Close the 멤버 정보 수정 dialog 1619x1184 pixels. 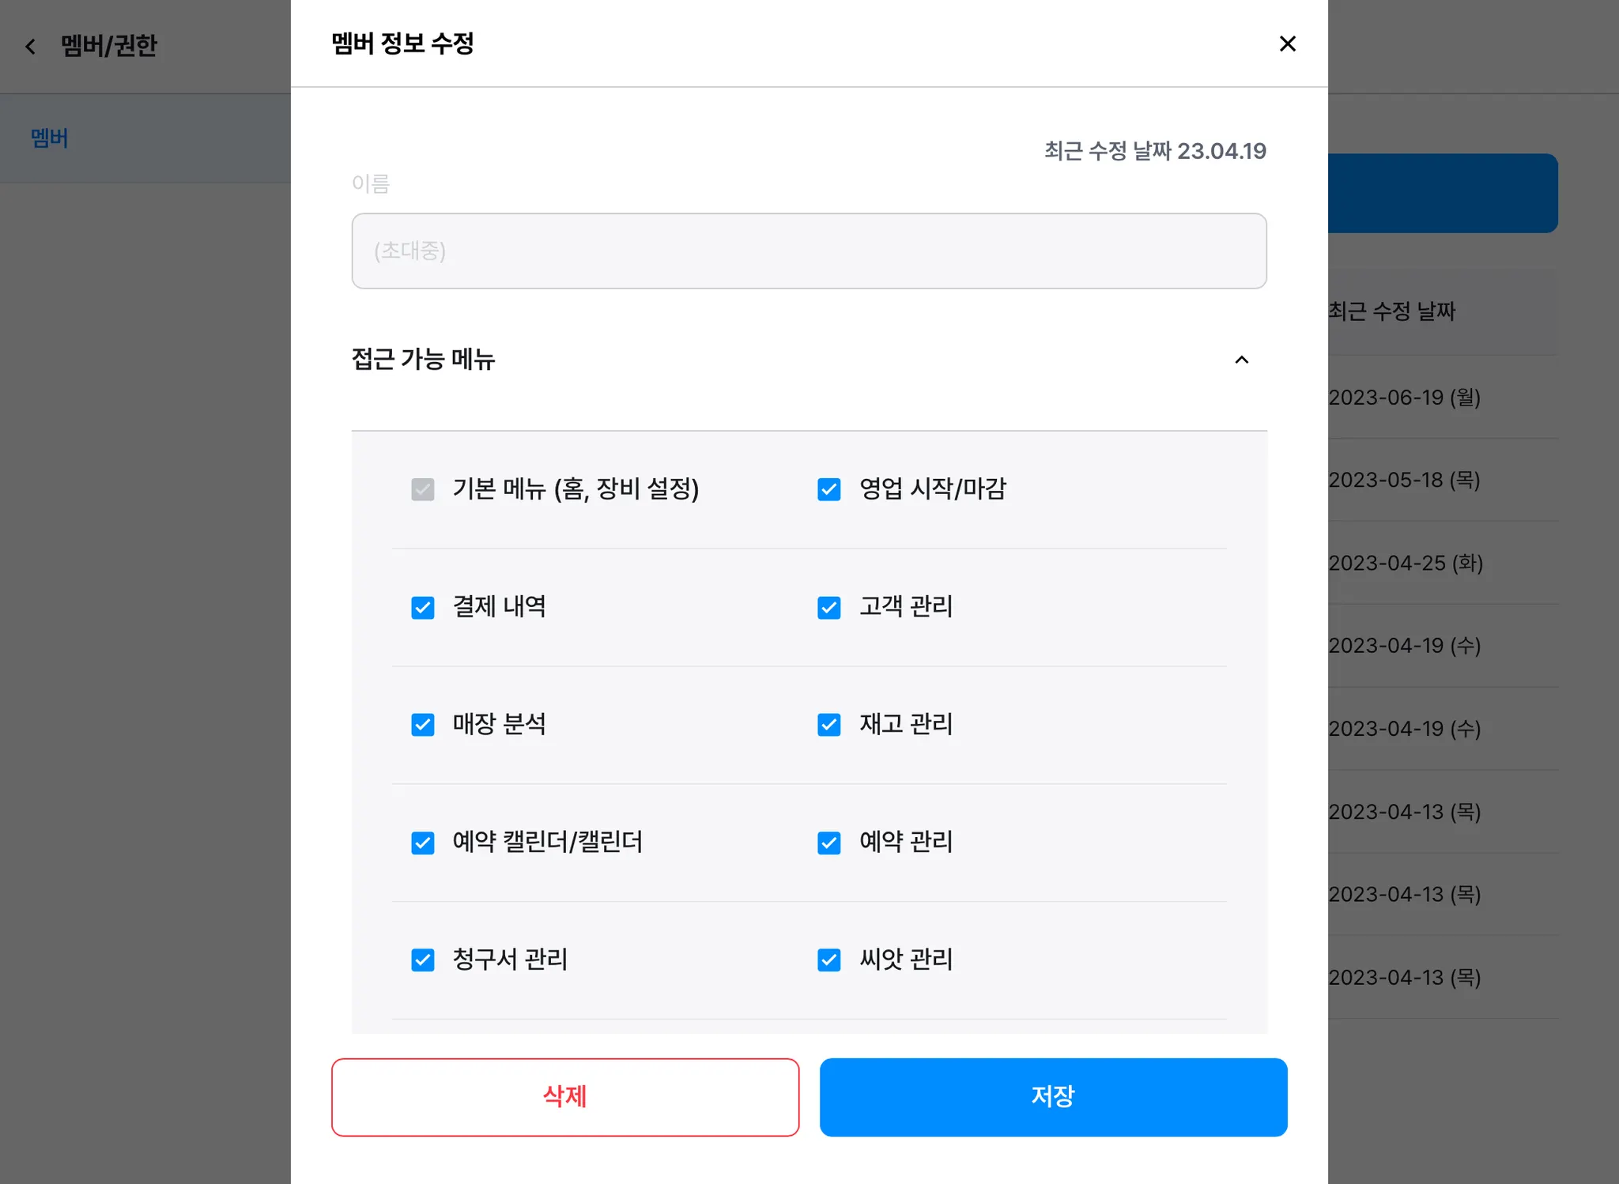1287,43
